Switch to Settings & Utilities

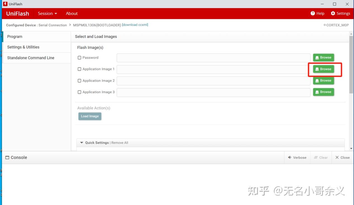click(x=23, y=47)
